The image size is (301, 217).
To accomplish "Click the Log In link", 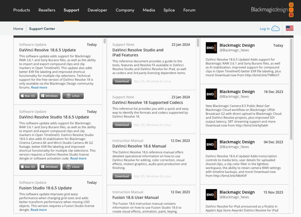I will coord(265,29).
